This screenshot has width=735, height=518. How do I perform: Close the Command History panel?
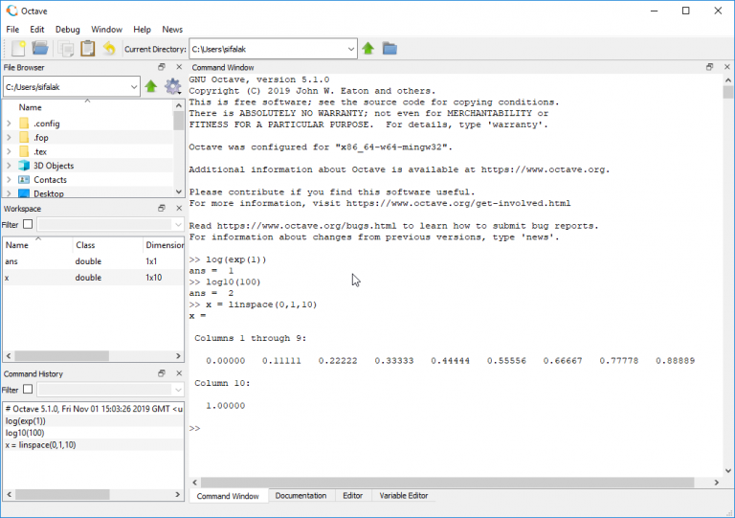pyautogui.click(x=179, y=373)
